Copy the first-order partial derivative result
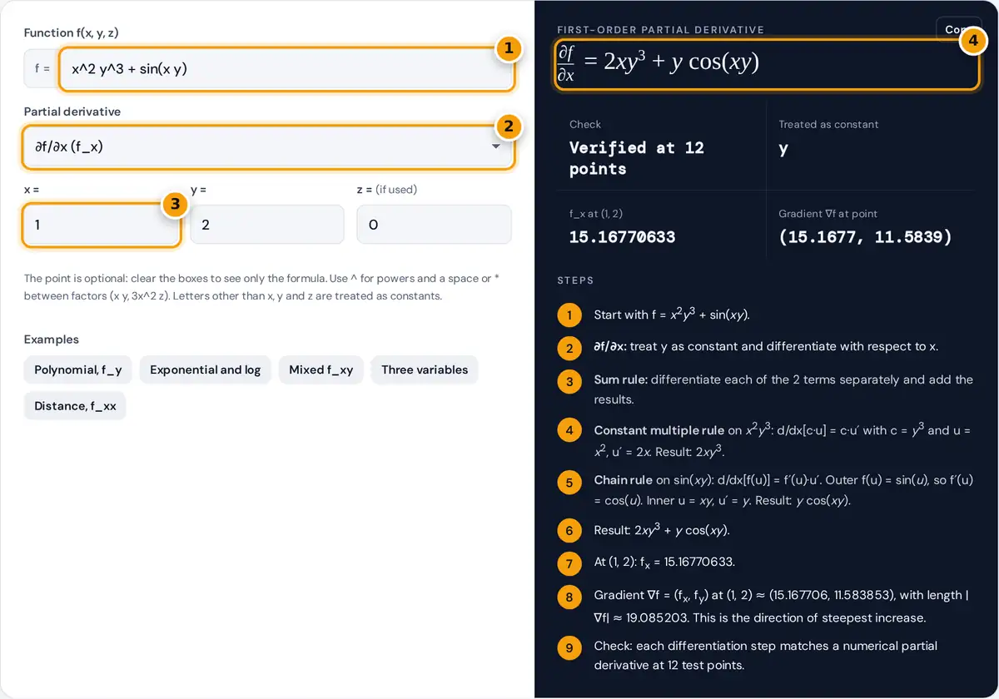 pos(958,29)
